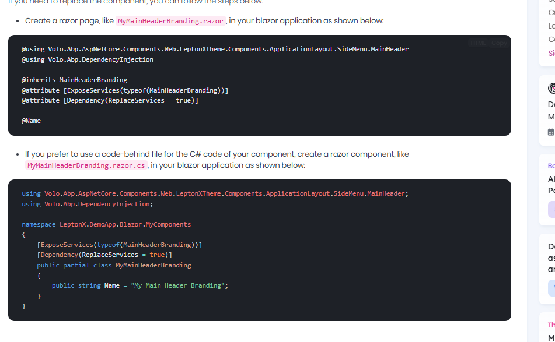The image size is (555, 342).
Task: Click the '@Name' line in the razor code
Action: coord(31,121)
